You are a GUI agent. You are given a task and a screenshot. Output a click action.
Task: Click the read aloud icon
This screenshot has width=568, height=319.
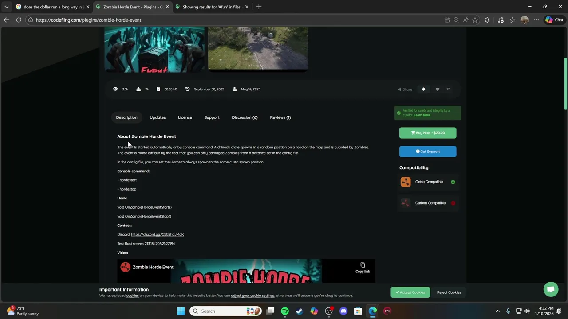click(x=465, y=20)
